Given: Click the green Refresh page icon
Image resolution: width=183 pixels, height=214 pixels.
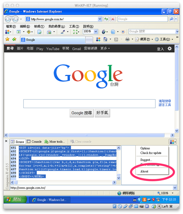Looking at the screenshot, I should click(106, 19).
